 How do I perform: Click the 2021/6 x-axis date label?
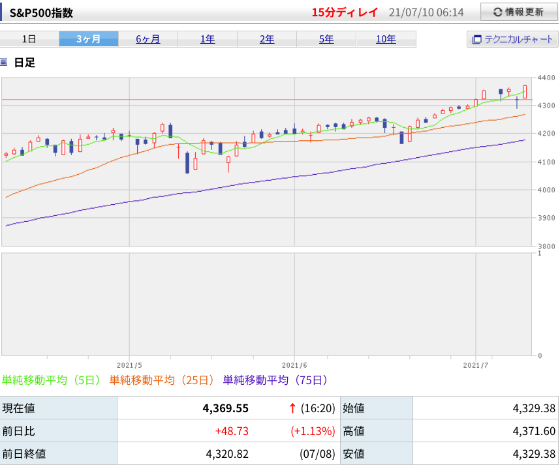(294, 365)
